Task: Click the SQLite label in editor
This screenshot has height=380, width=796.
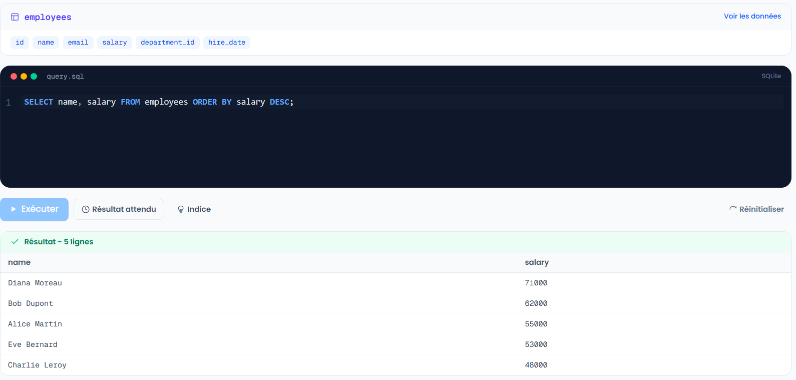Action: pyautogui.click(x=771, y=76)
